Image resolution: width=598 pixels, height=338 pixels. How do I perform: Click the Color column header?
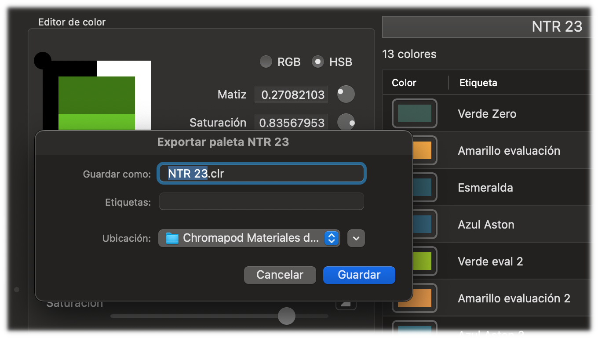coord(404,83)
